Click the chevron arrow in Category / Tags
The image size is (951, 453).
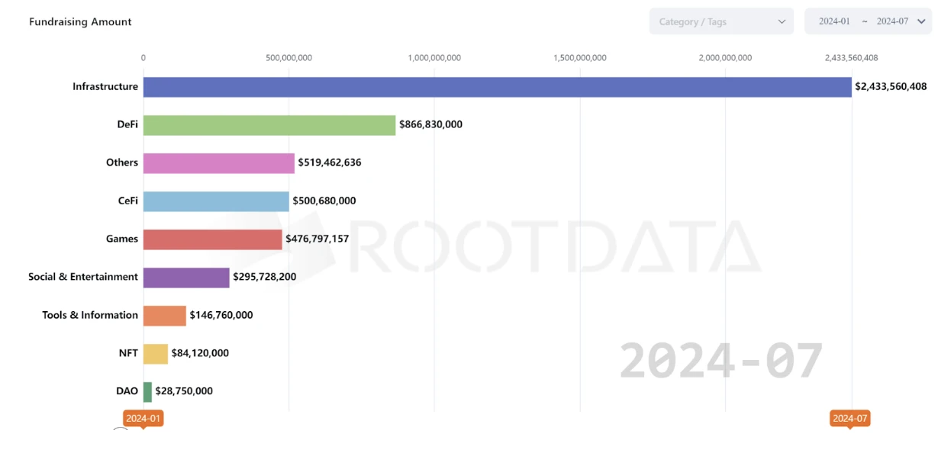[782, 21]
